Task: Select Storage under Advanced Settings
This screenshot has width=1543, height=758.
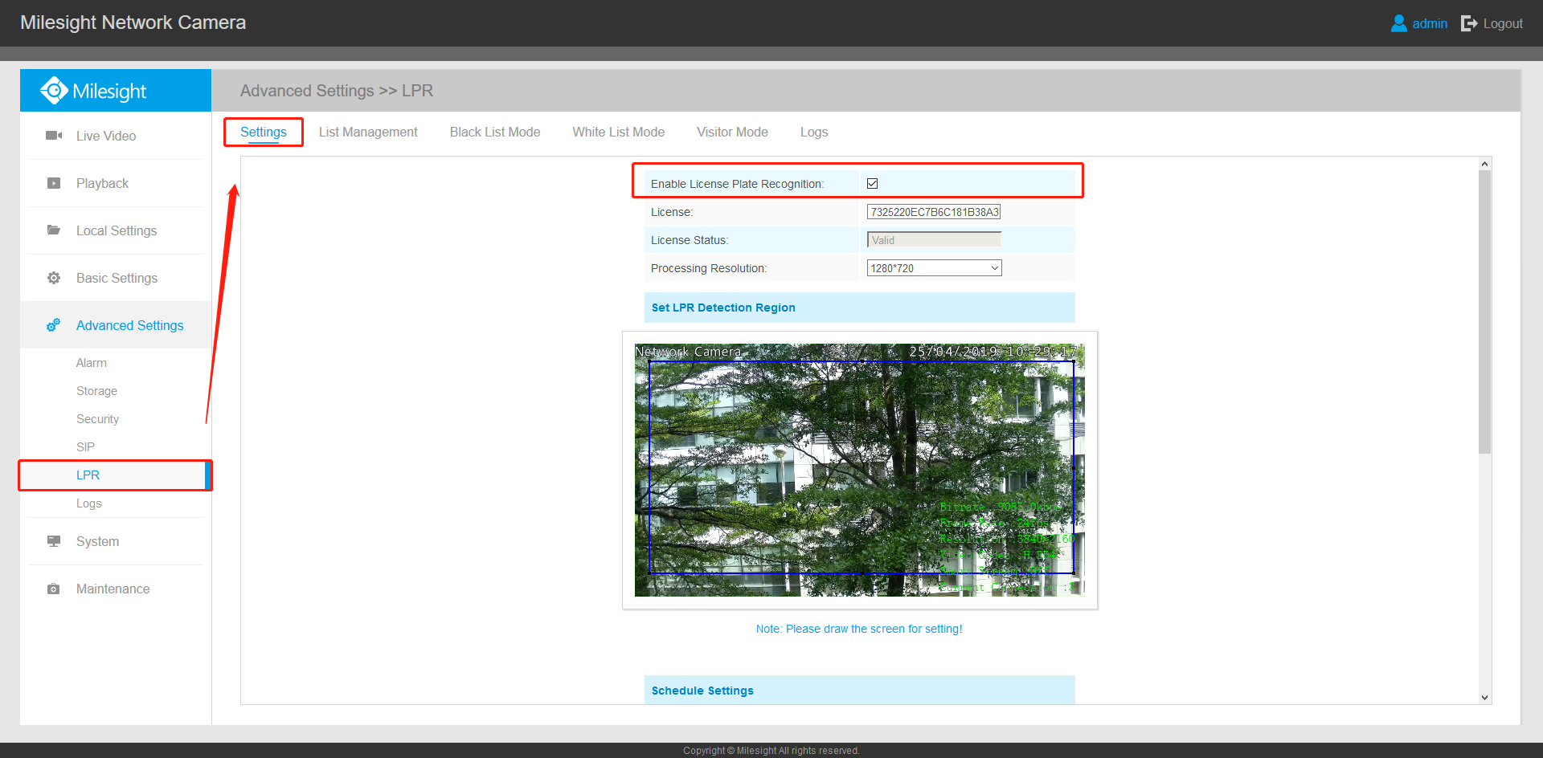Action: pos(96,391)
